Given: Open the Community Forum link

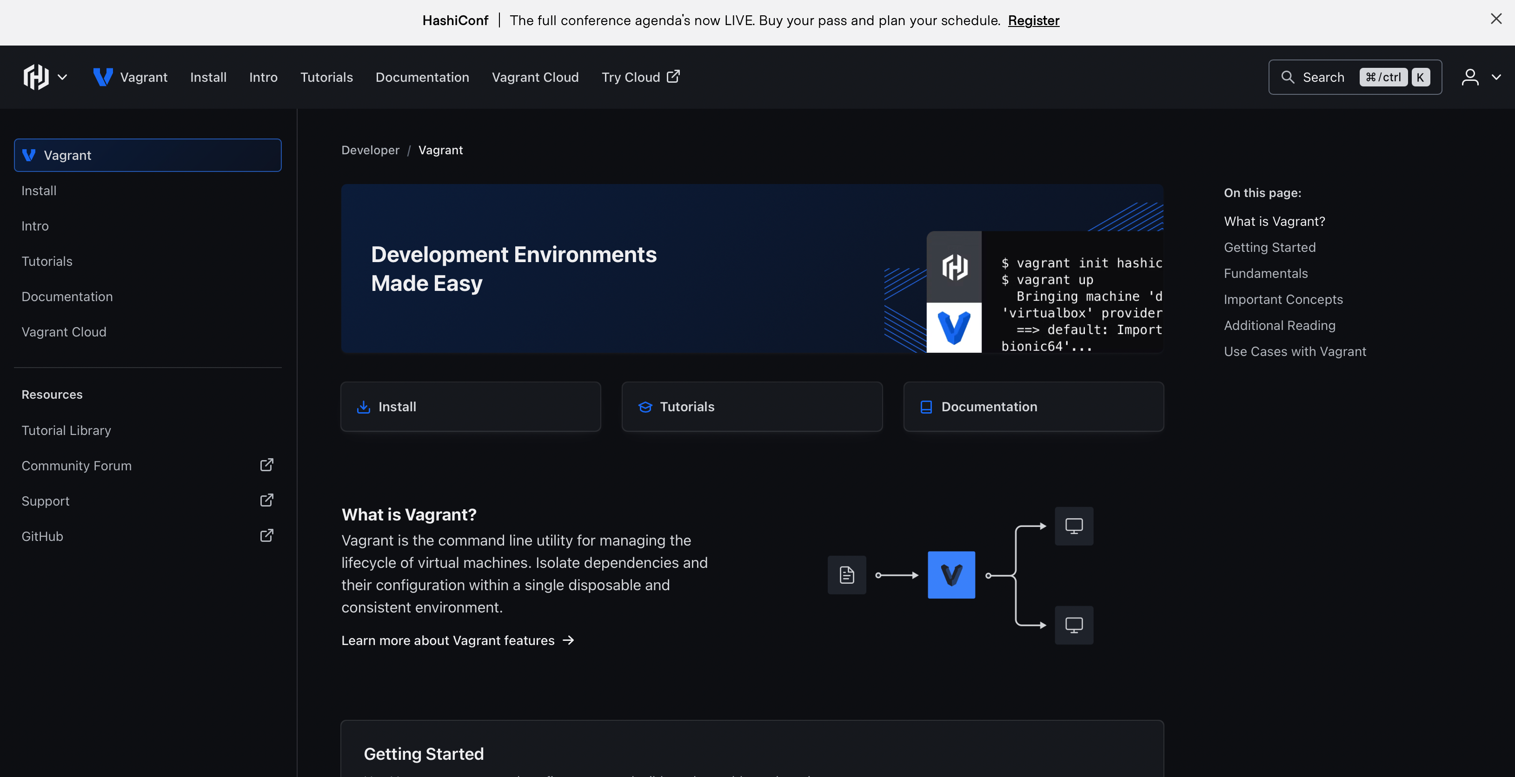Looking at the screenshot, I should (147, 466).
